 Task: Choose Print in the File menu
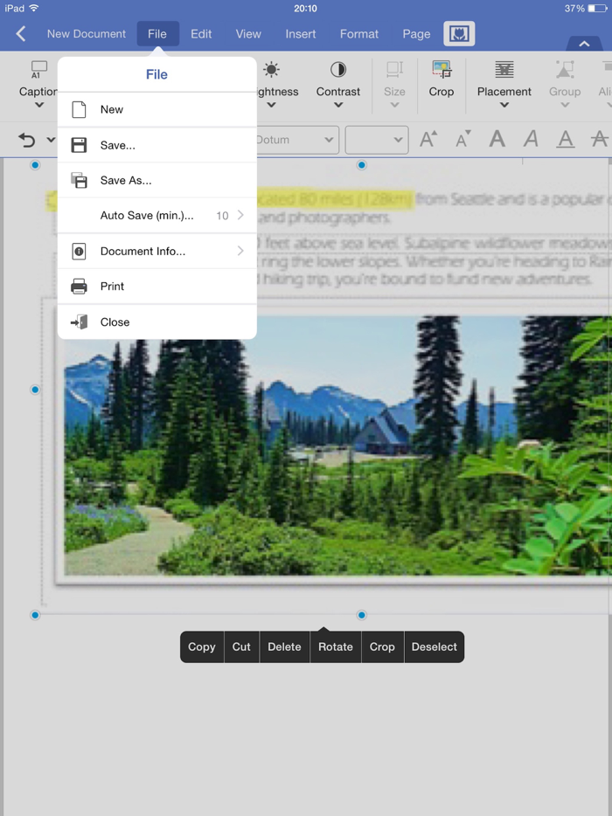click(x=156, y=287)
